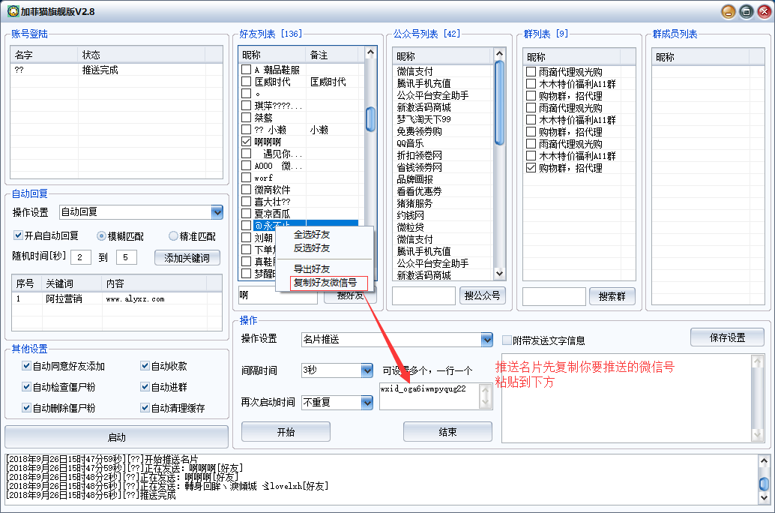
Task: Click the orange minimize window button
Action: pyautogui.click(x=728, y=11)
